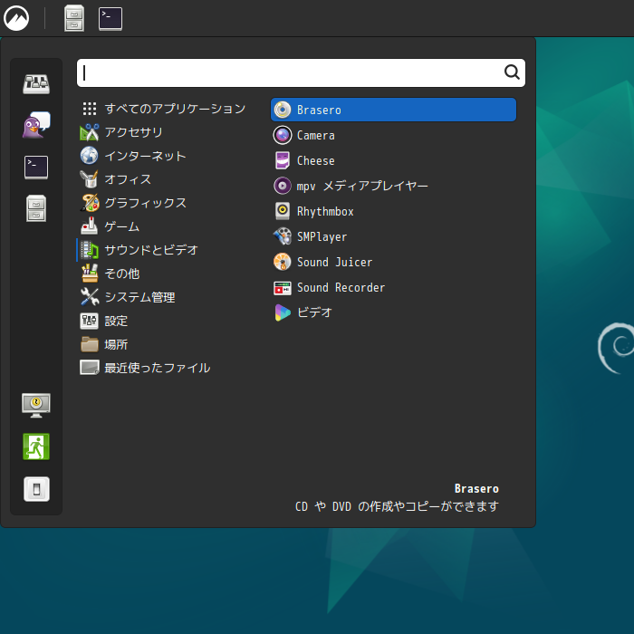Select the インターネット category
This screenshot has height=634, width=634.
145,156
